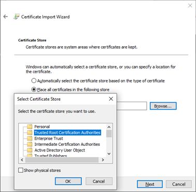Viewport: 196px width, 192px height.
Task: Click the store list scroll up arrow
Action: pyautogui.click(x=109, y=127)
